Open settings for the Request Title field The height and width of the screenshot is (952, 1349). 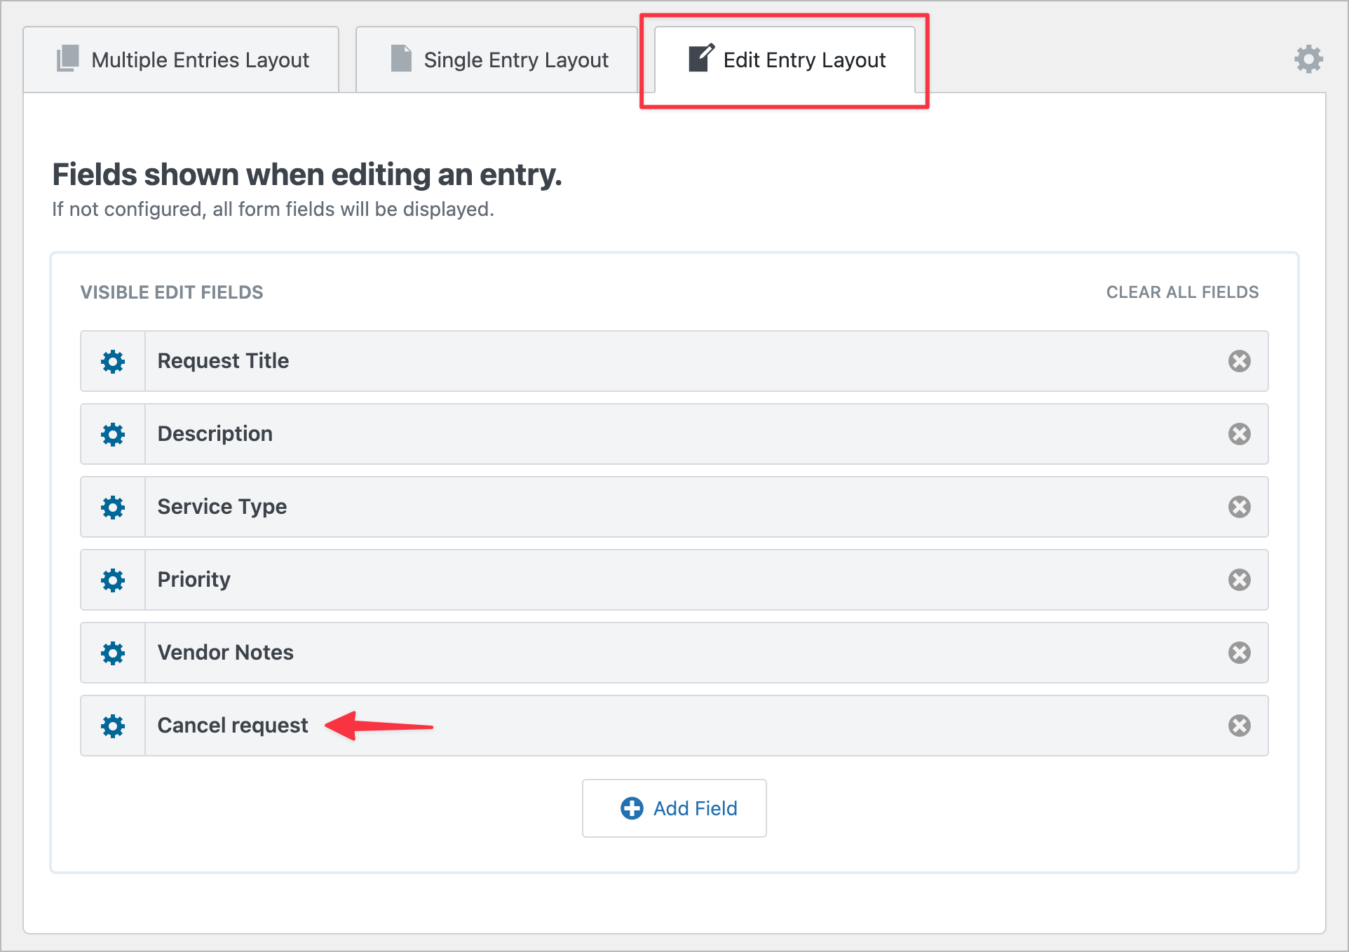113,361
